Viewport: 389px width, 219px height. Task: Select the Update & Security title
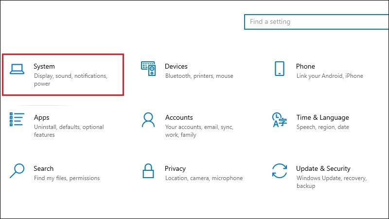pyautogui.click(x=323, y=169)
